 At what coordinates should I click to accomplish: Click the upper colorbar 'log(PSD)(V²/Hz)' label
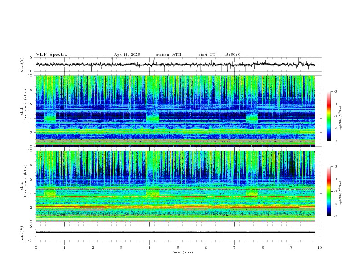(x=340, y=119)
